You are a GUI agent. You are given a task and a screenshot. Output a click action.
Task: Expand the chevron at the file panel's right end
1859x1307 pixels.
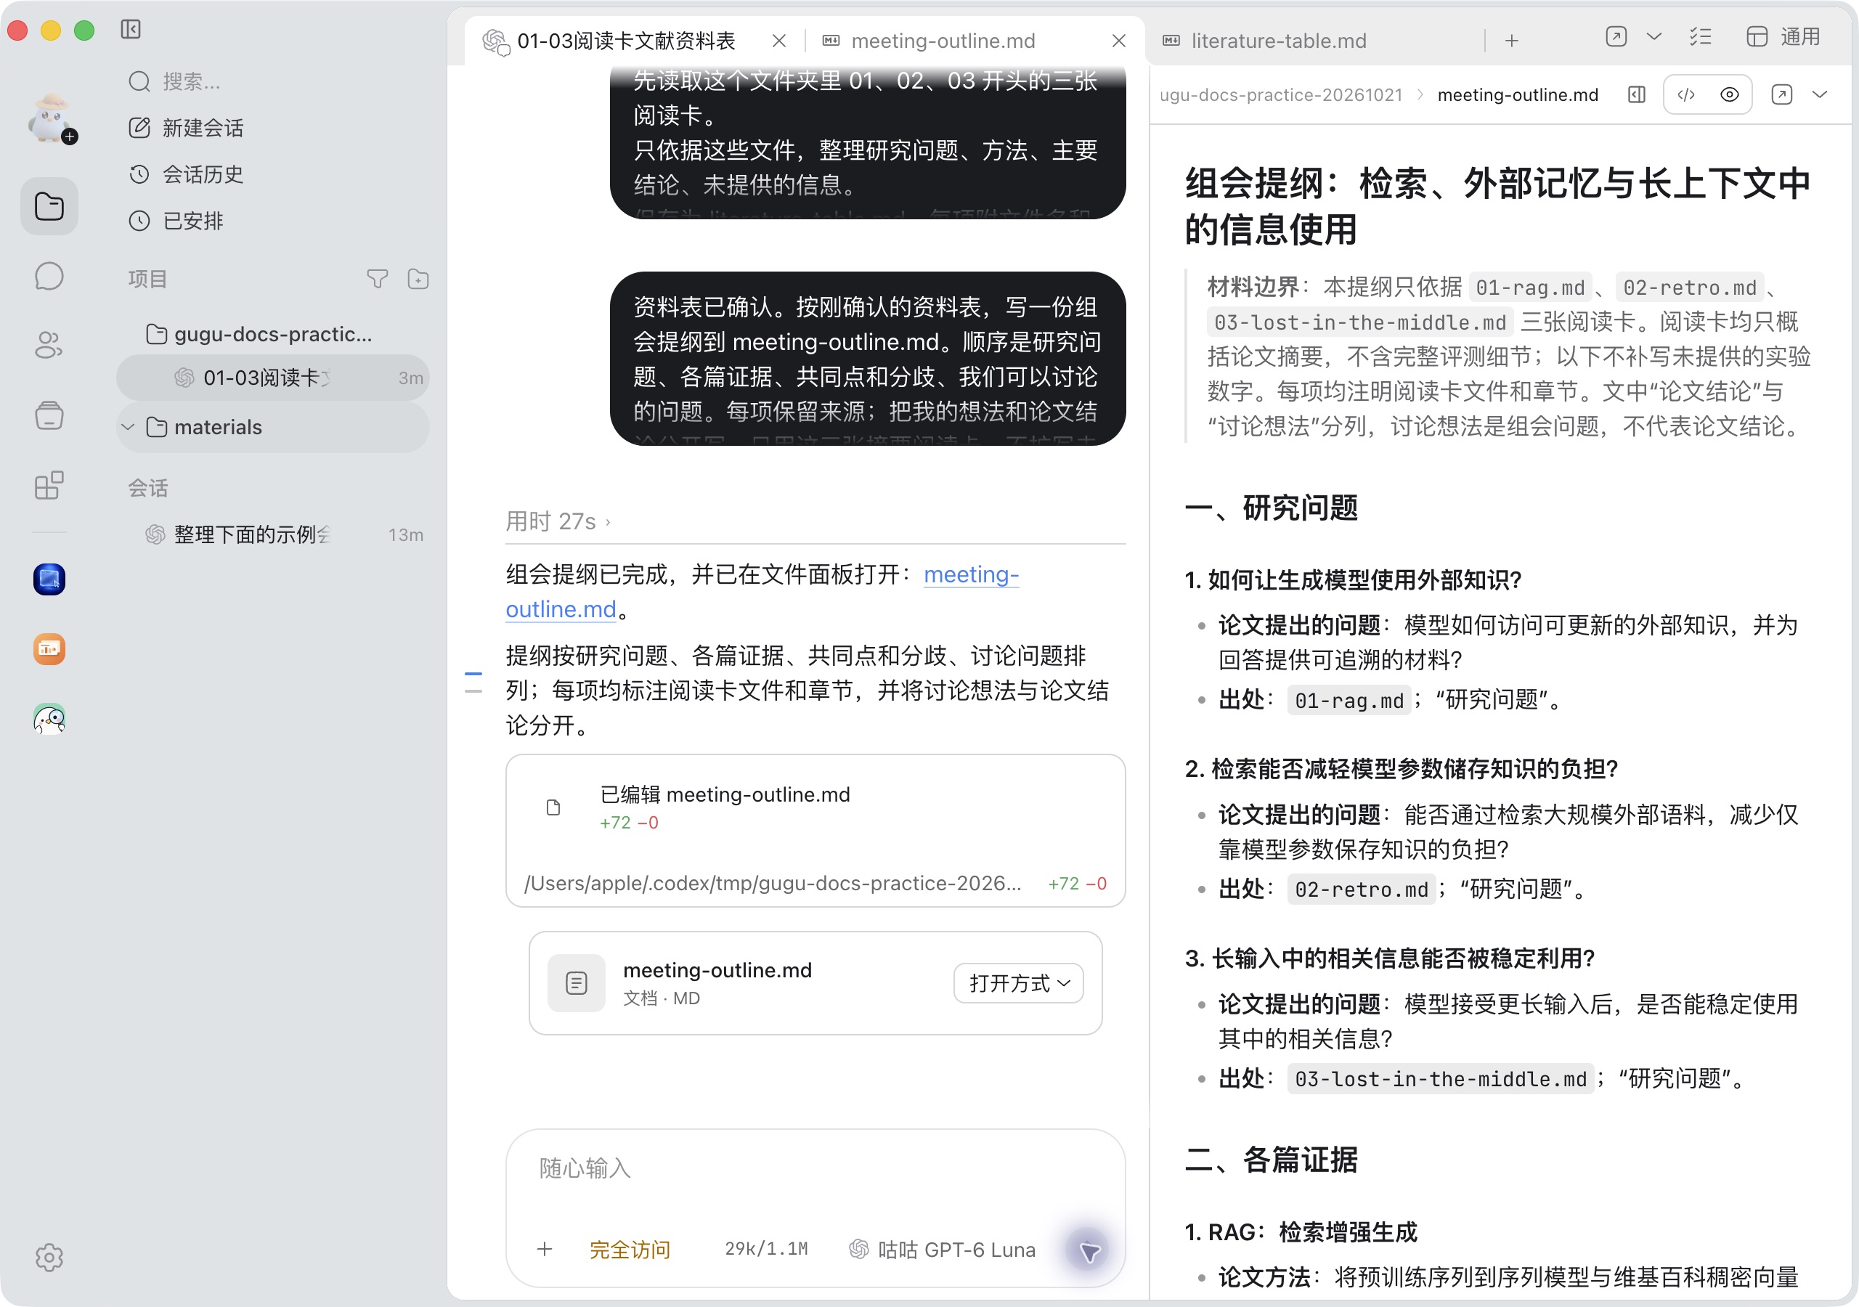pos(1820,94)
